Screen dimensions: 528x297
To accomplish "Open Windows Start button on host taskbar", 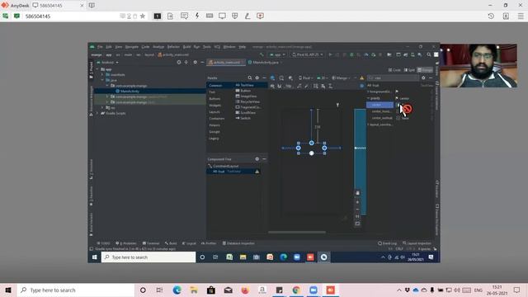I will pos(8,290).
